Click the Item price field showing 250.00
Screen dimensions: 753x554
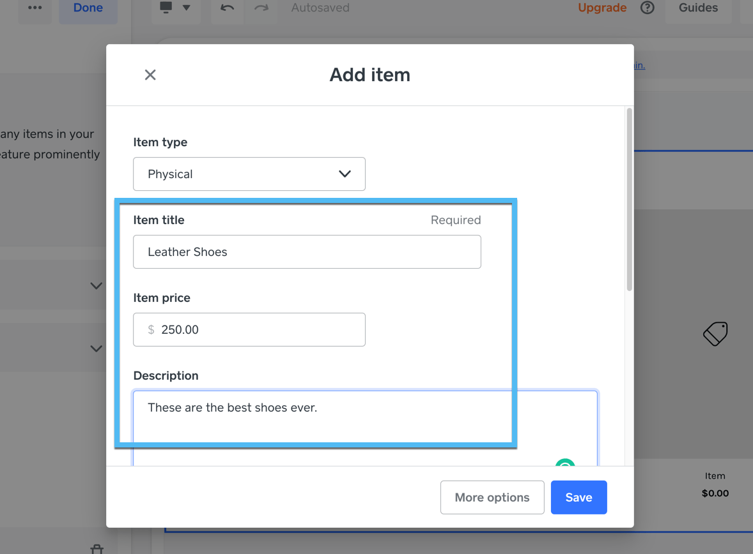tap(249, 329)
